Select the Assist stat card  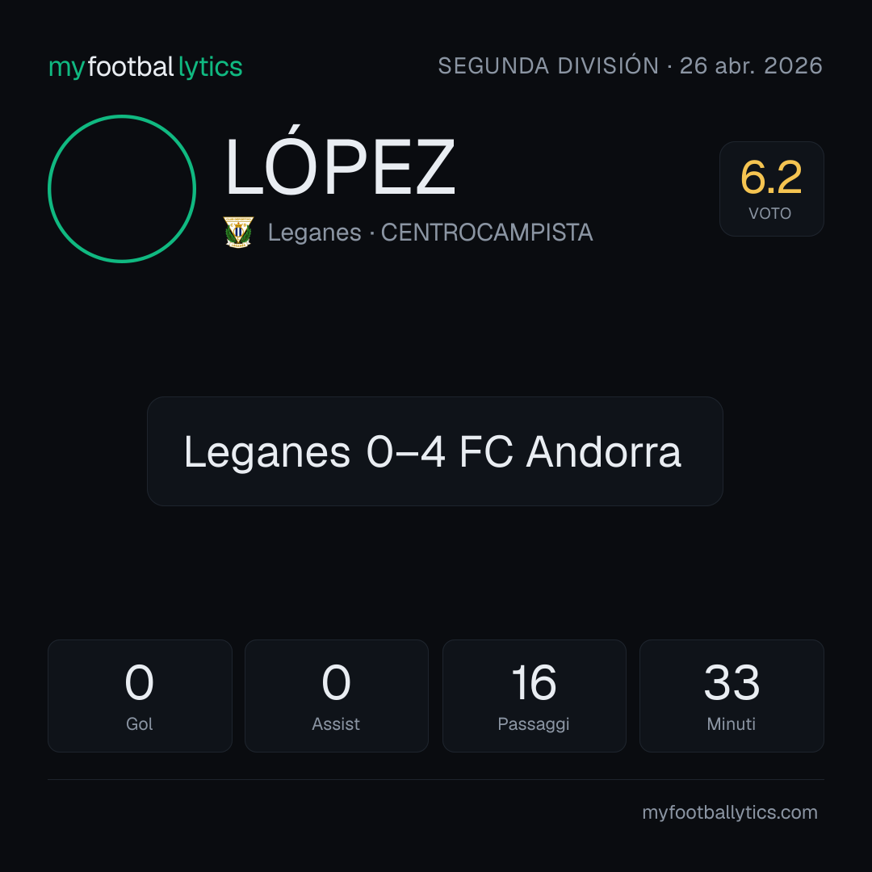(337, 696)
